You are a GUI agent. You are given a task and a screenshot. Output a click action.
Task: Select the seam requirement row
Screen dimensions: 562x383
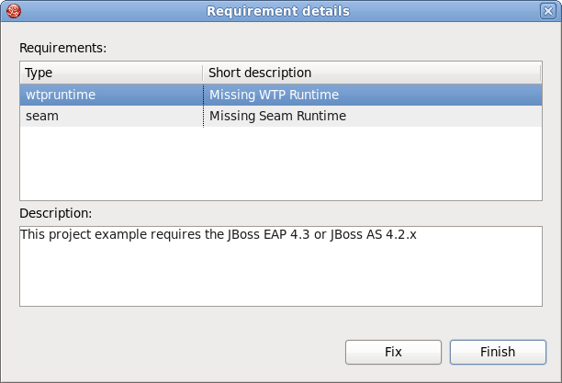41,117
